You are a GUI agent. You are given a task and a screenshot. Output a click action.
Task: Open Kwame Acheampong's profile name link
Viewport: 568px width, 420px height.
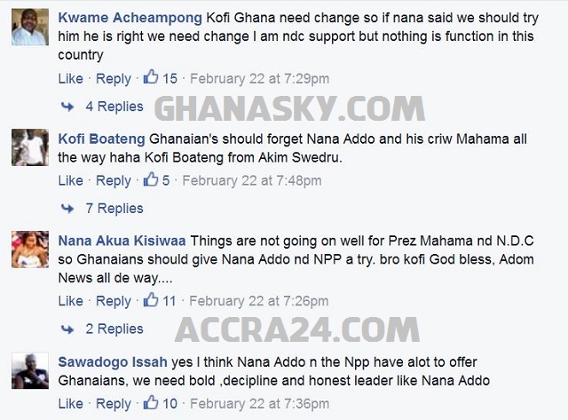tap(130, 18)
